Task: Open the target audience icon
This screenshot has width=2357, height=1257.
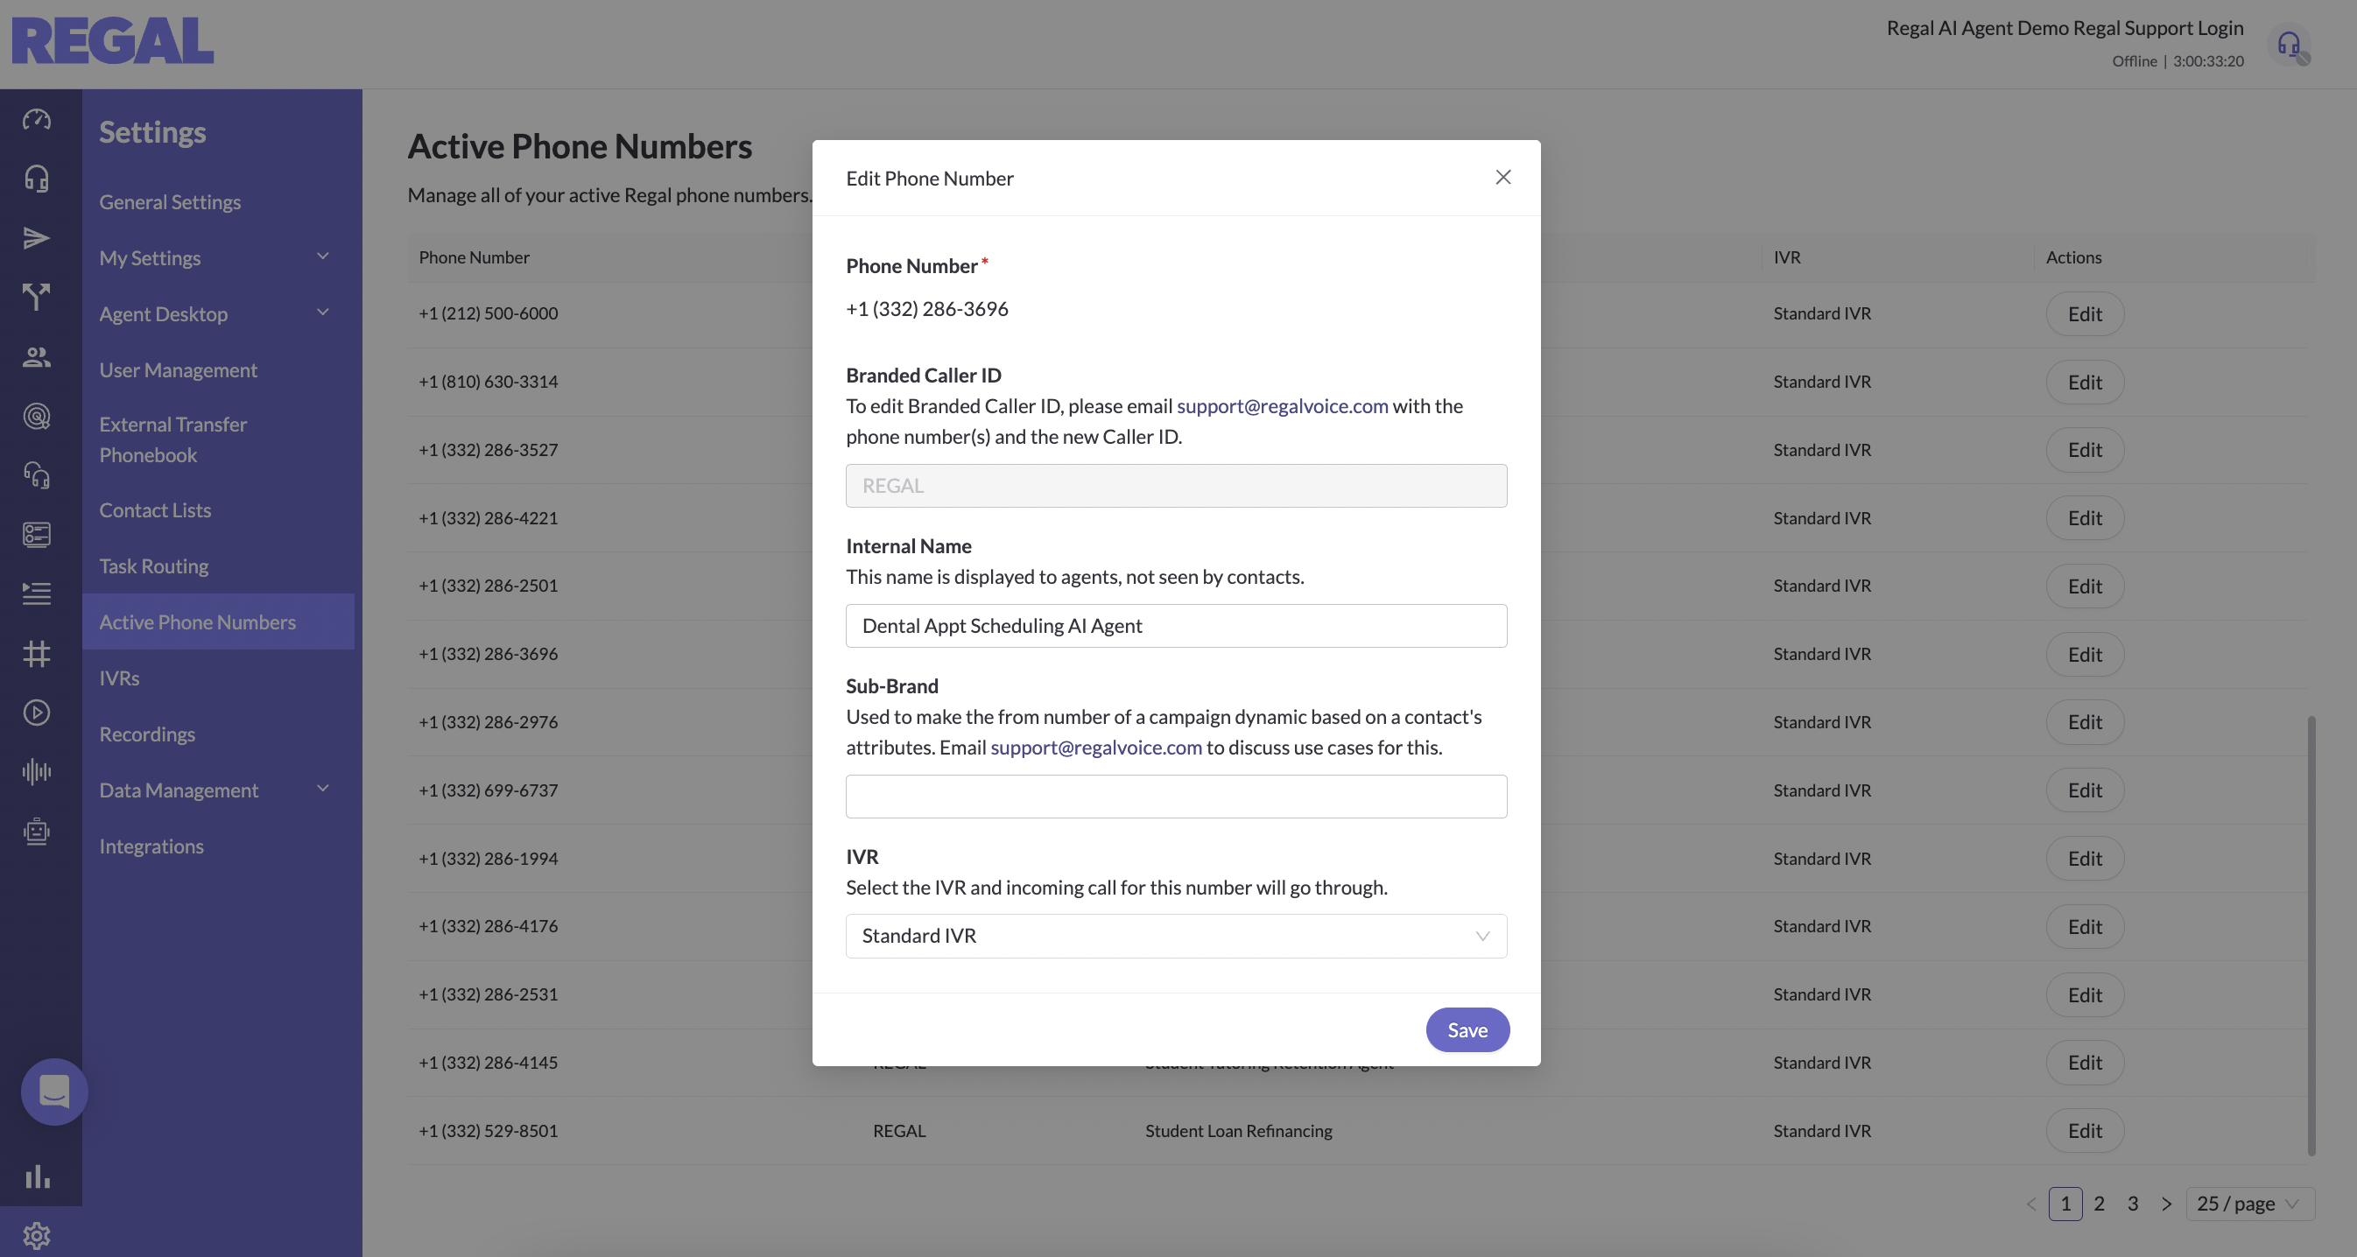Action: [37, 417]
